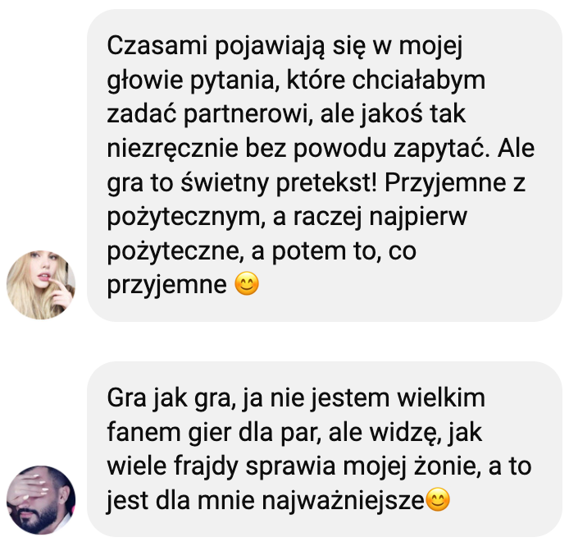Click the word 'zapytać.' in first message
This screenshot has width=569, height=542.
point(442,149)
